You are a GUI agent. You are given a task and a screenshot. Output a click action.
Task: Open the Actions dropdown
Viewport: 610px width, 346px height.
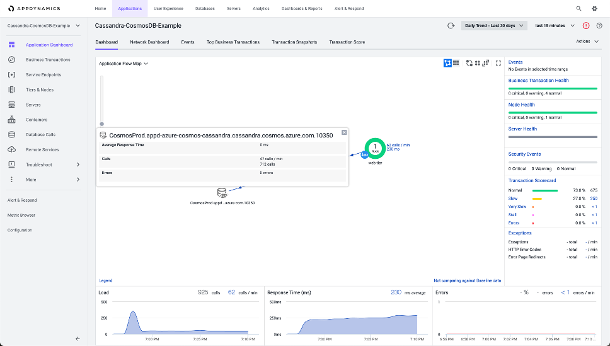coord(587,41)
